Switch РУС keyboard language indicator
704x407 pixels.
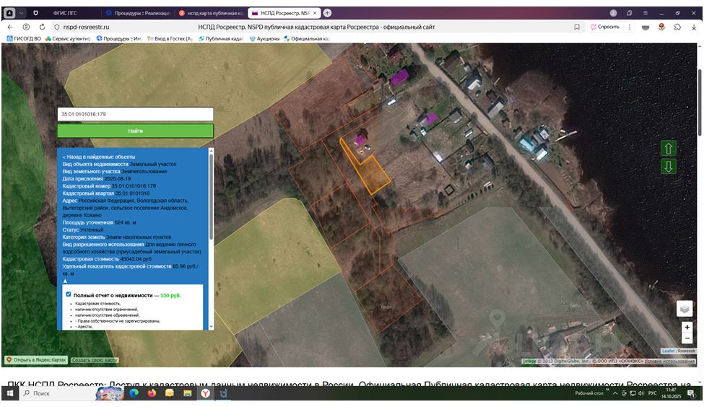[652, 393]
